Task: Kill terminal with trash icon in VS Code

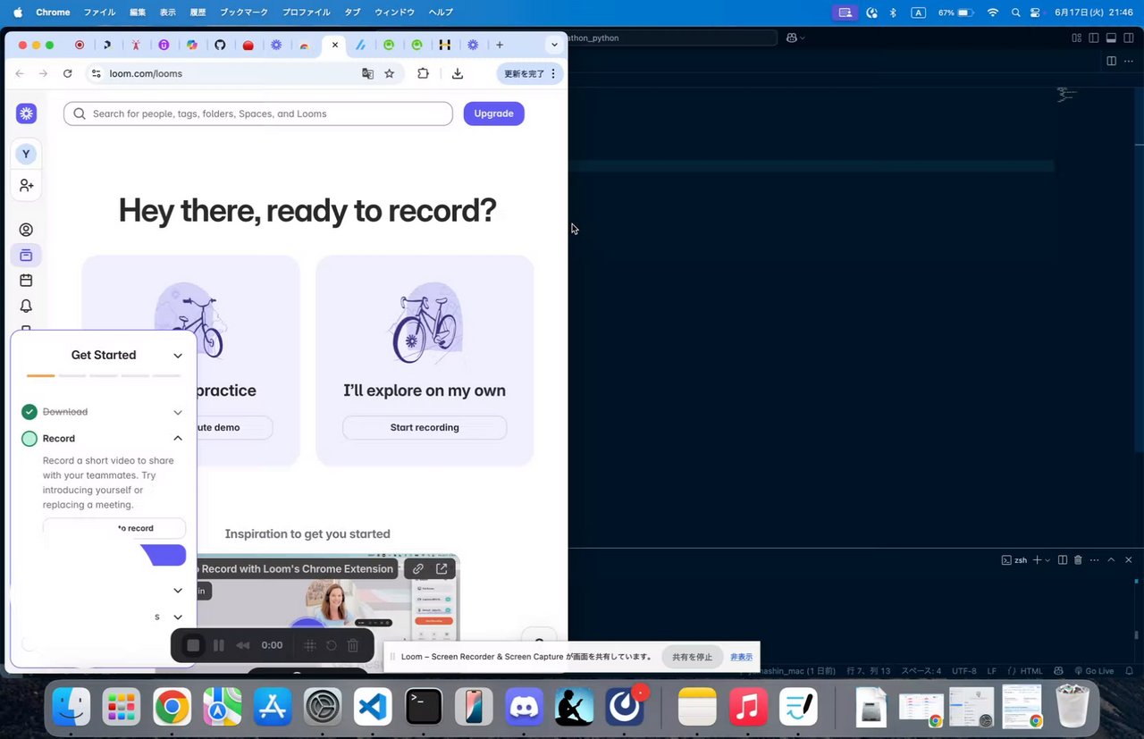Action: (x=1078, y=559)
